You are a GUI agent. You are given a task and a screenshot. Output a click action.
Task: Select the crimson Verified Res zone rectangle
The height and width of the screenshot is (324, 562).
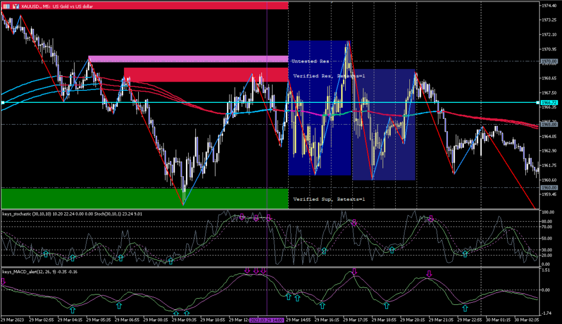[206, 75]
